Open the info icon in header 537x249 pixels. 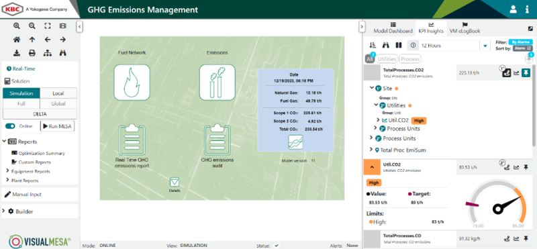[x=528, y=9]
